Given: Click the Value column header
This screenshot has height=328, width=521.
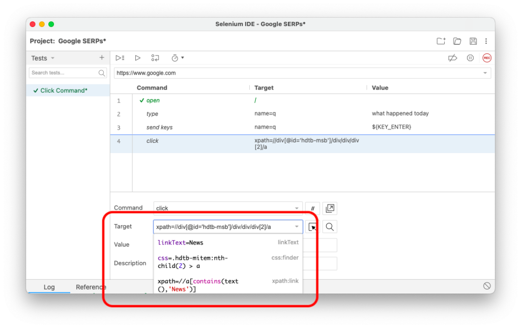Looking at the screenshot, I should (380, 87).
